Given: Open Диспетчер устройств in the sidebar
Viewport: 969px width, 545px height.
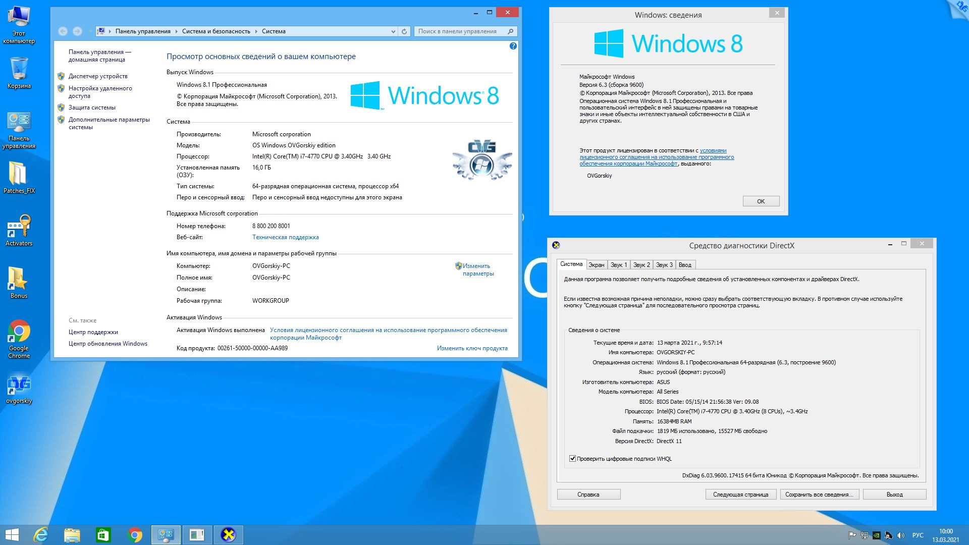Looking at the screenshot, I should point(98,76).
